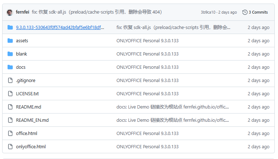Image resolution: width=278 pixels, height=159 pixels.
Task: Click fernfei's avatar image
Action: point(10,12)
